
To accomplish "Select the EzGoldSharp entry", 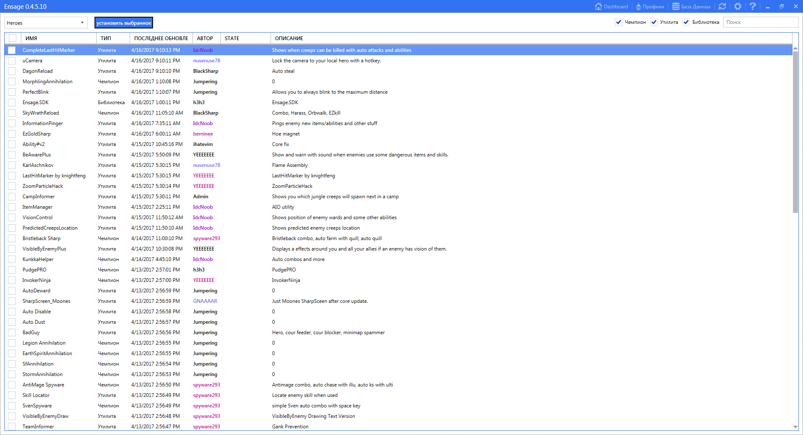I will 36,134.
